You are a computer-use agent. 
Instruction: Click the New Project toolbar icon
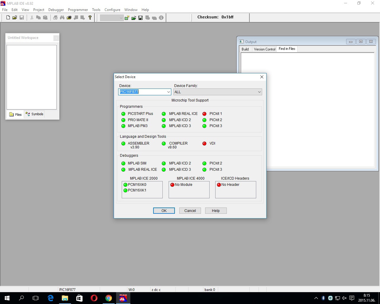tap(127, 18)
